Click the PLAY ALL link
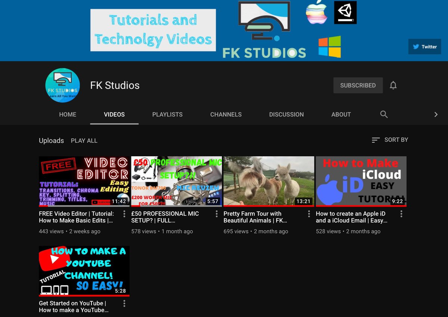Viewport: 448px width, 317px height. (x=84, y=141)
